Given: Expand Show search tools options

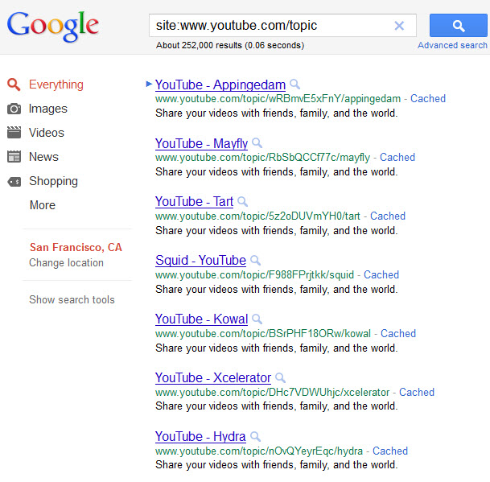Looking at the screenshot, I should coord(72,299).
